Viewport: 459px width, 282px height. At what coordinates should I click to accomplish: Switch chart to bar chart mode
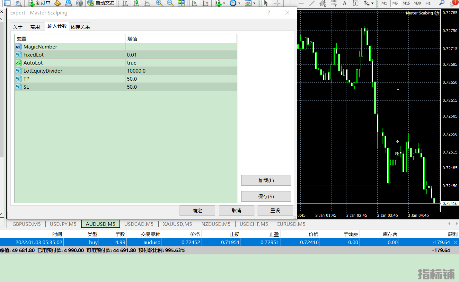tap(125, 3)
